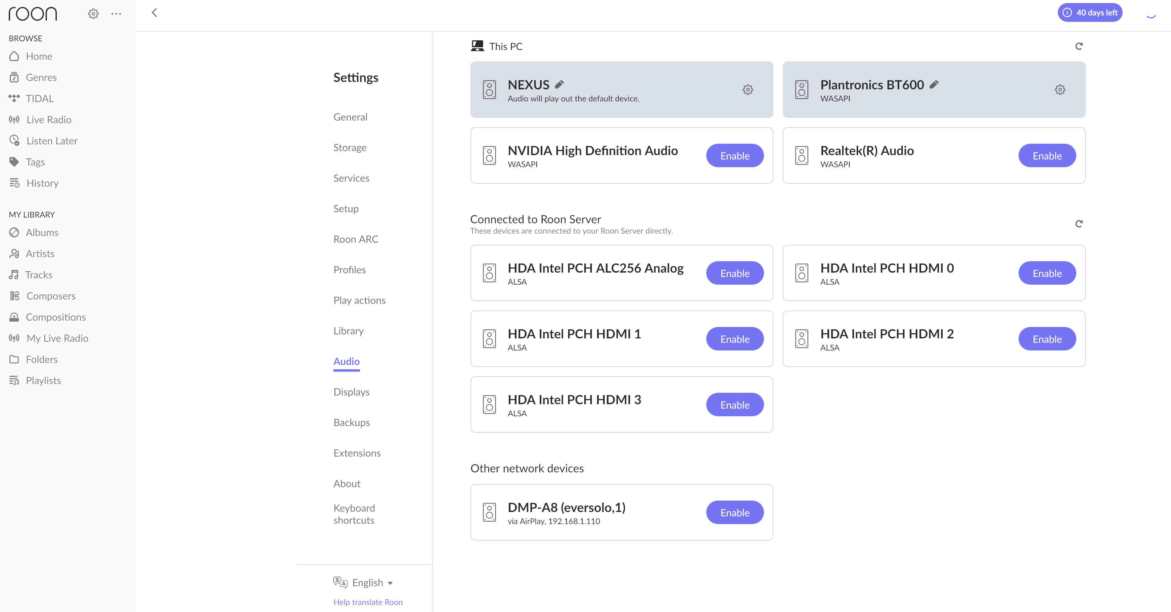Open the Displays settings tab
Image resolution: width=1171 pixels, height=612 pixels.
pos(351,392)
